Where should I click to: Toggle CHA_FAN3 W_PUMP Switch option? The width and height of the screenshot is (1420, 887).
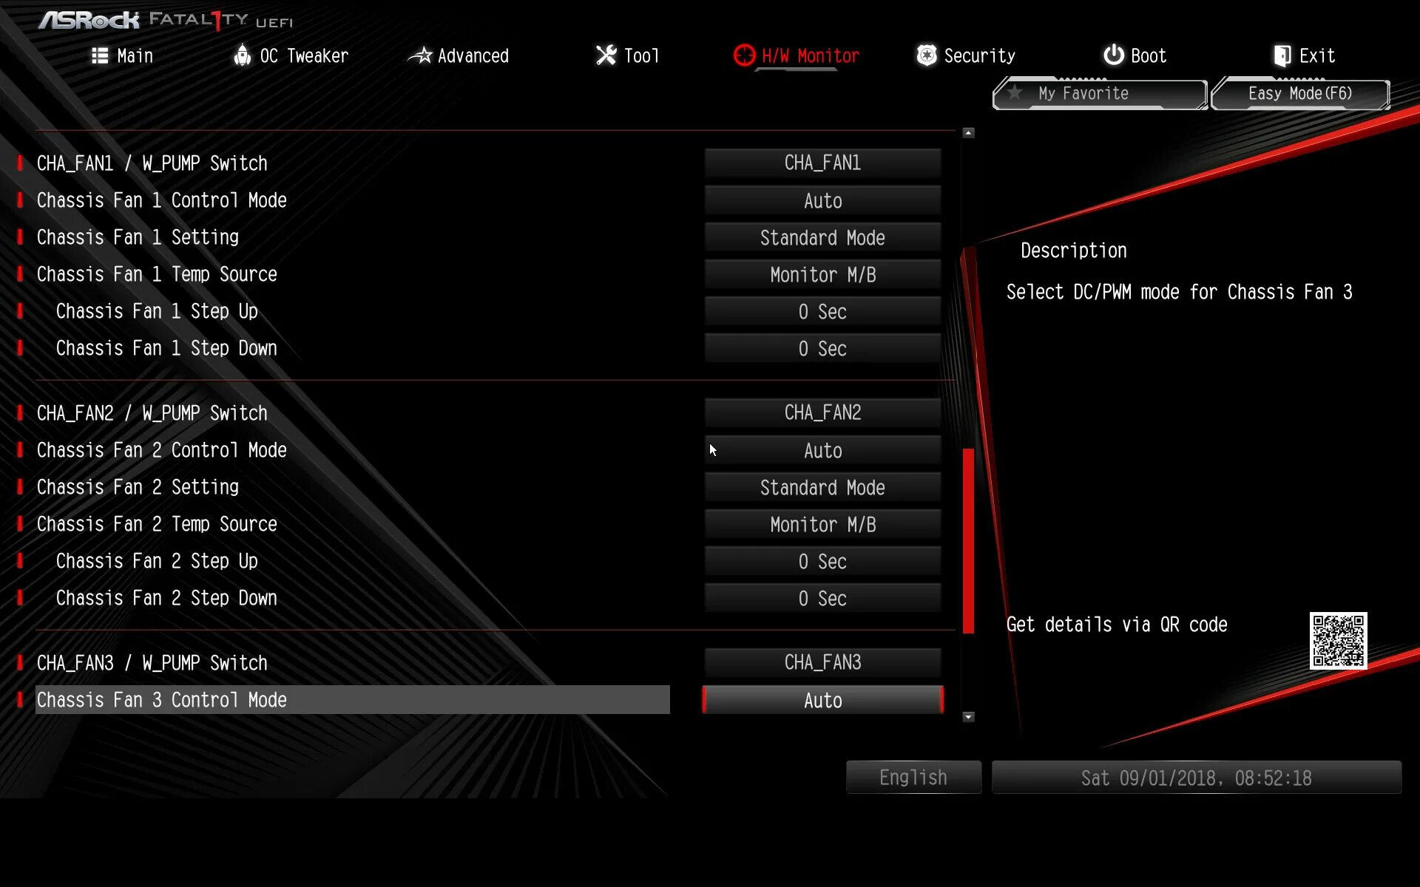[x=823, y=662]
